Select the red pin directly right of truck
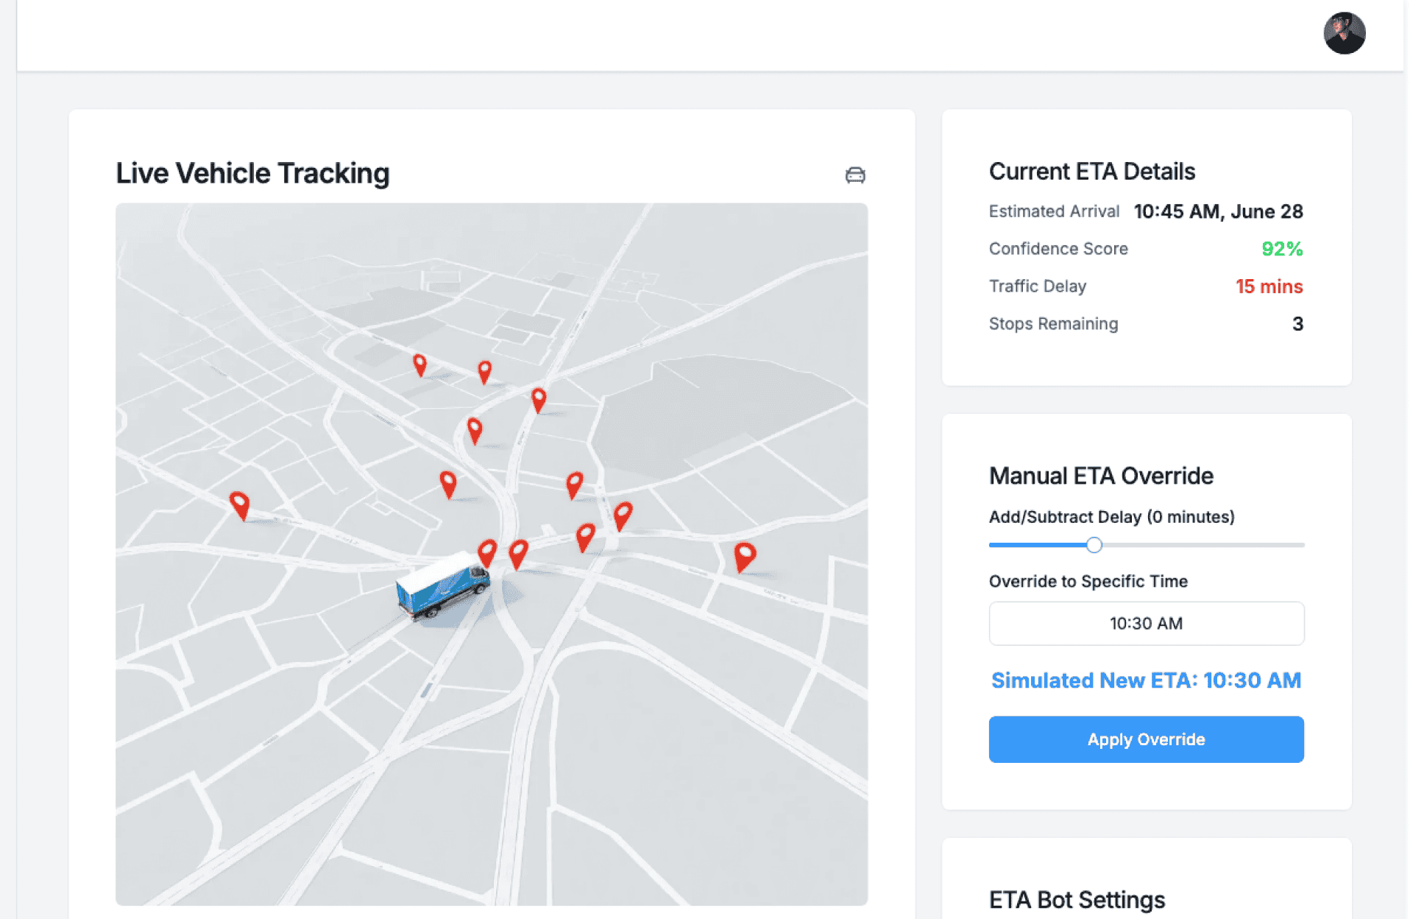This screenshot has height=919, width=1413. 487,552
